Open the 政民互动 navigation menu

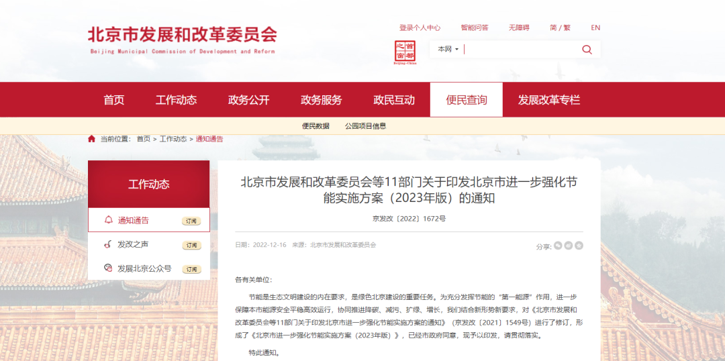click(x=394, y=100)
